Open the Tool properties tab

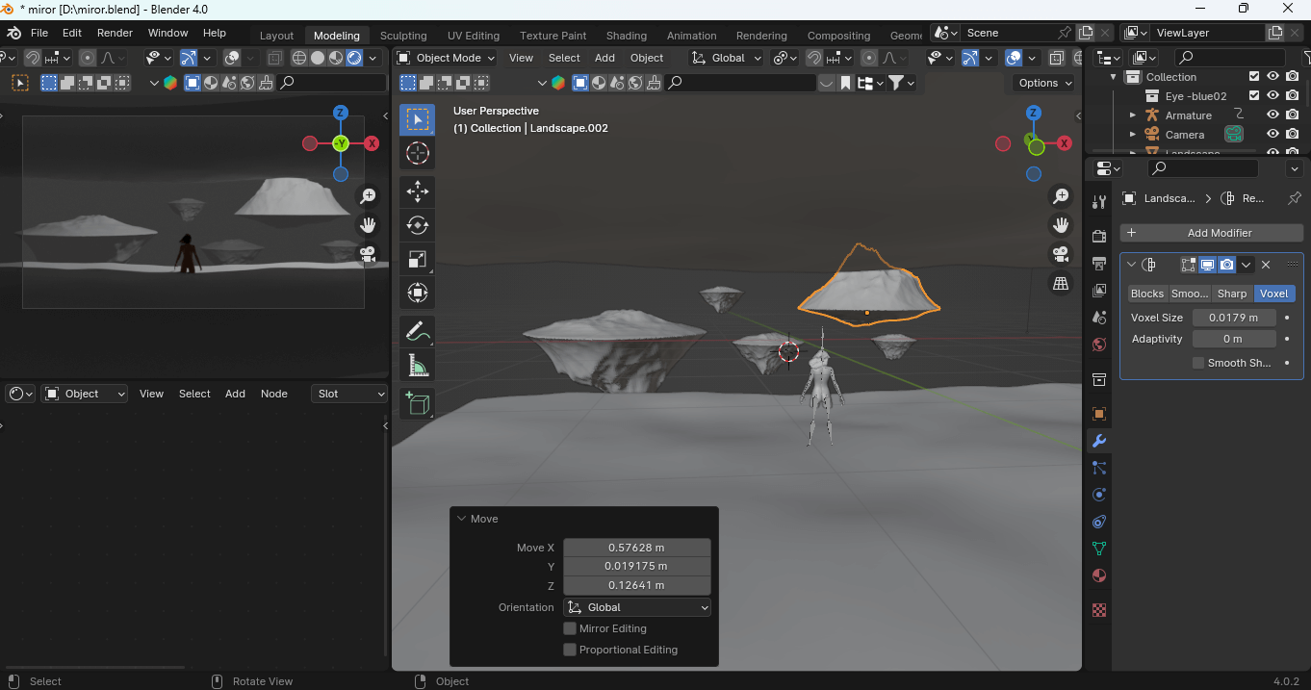1099,201
